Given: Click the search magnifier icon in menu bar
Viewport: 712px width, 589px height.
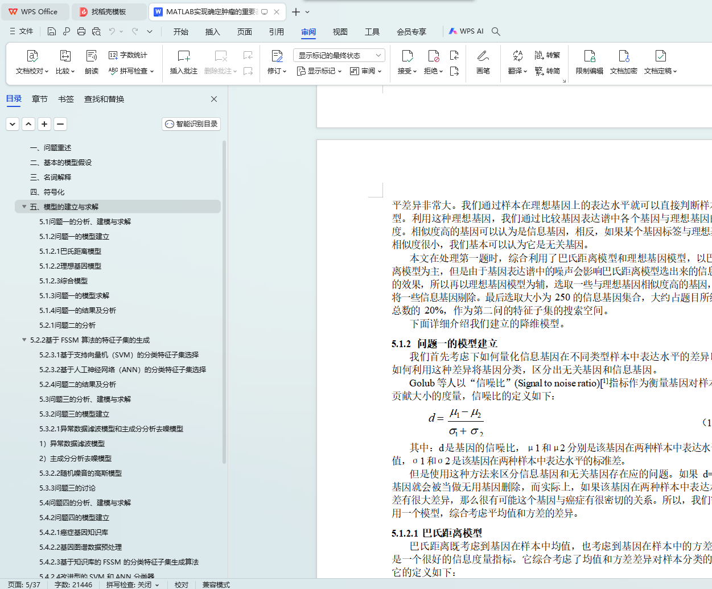Looking at the screenshot, I should click(496, 31).
